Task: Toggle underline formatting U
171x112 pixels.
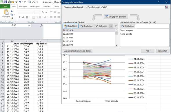Action: coord(27,17)
